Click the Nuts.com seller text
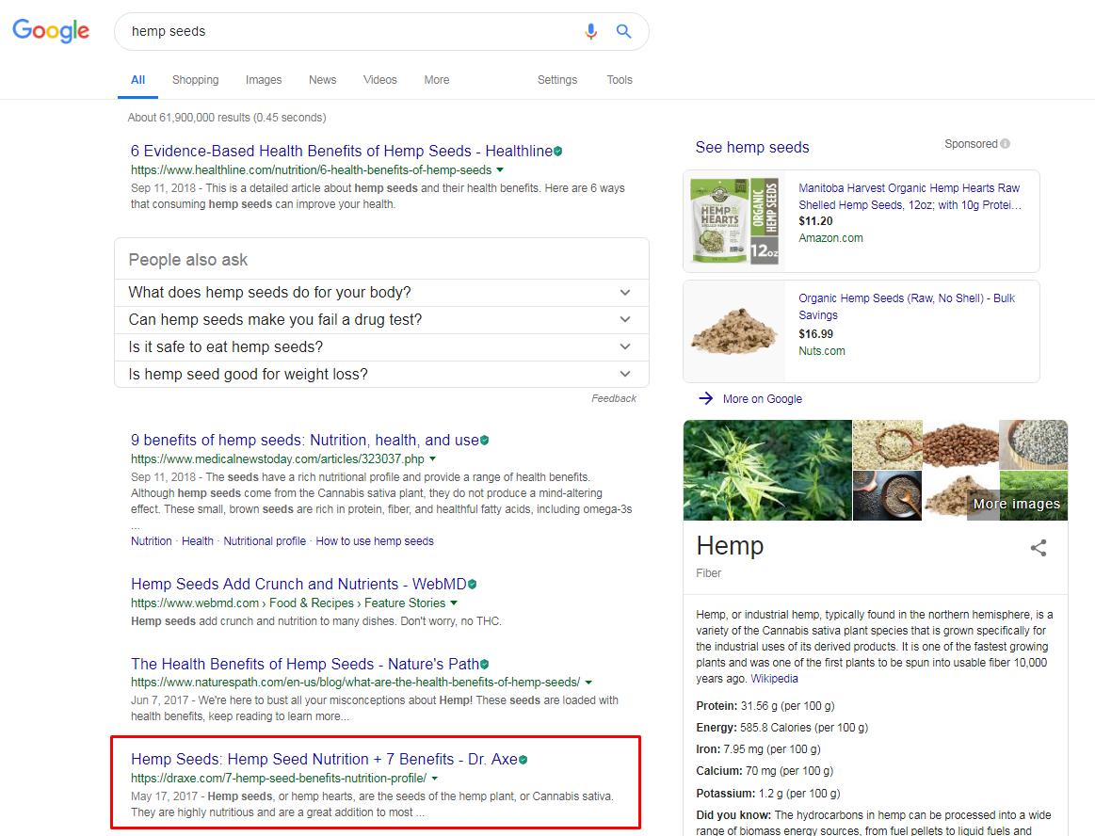This screenshot has width=1095, height=836. pos(821,351)
